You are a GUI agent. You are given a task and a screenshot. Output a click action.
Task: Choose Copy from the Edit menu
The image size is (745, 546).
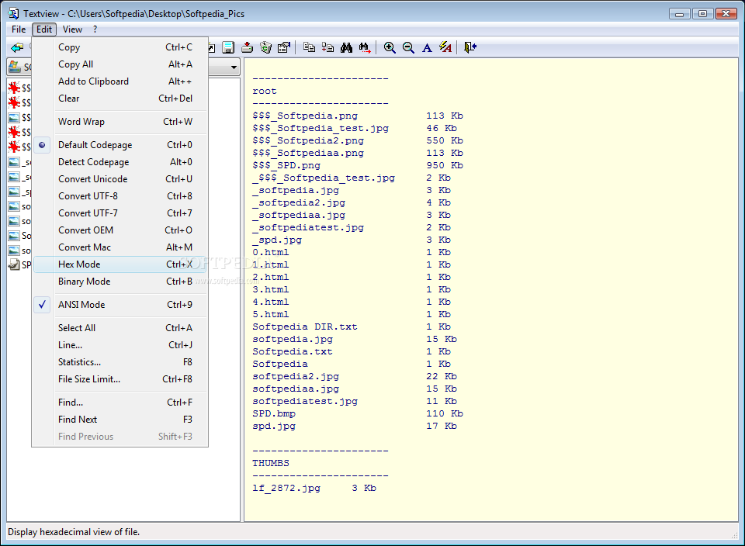pos(120,47)
